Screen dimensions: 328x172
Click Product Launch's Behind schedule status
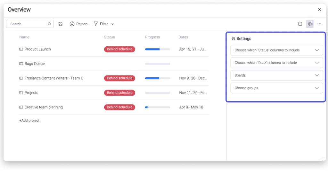(120, 49)
